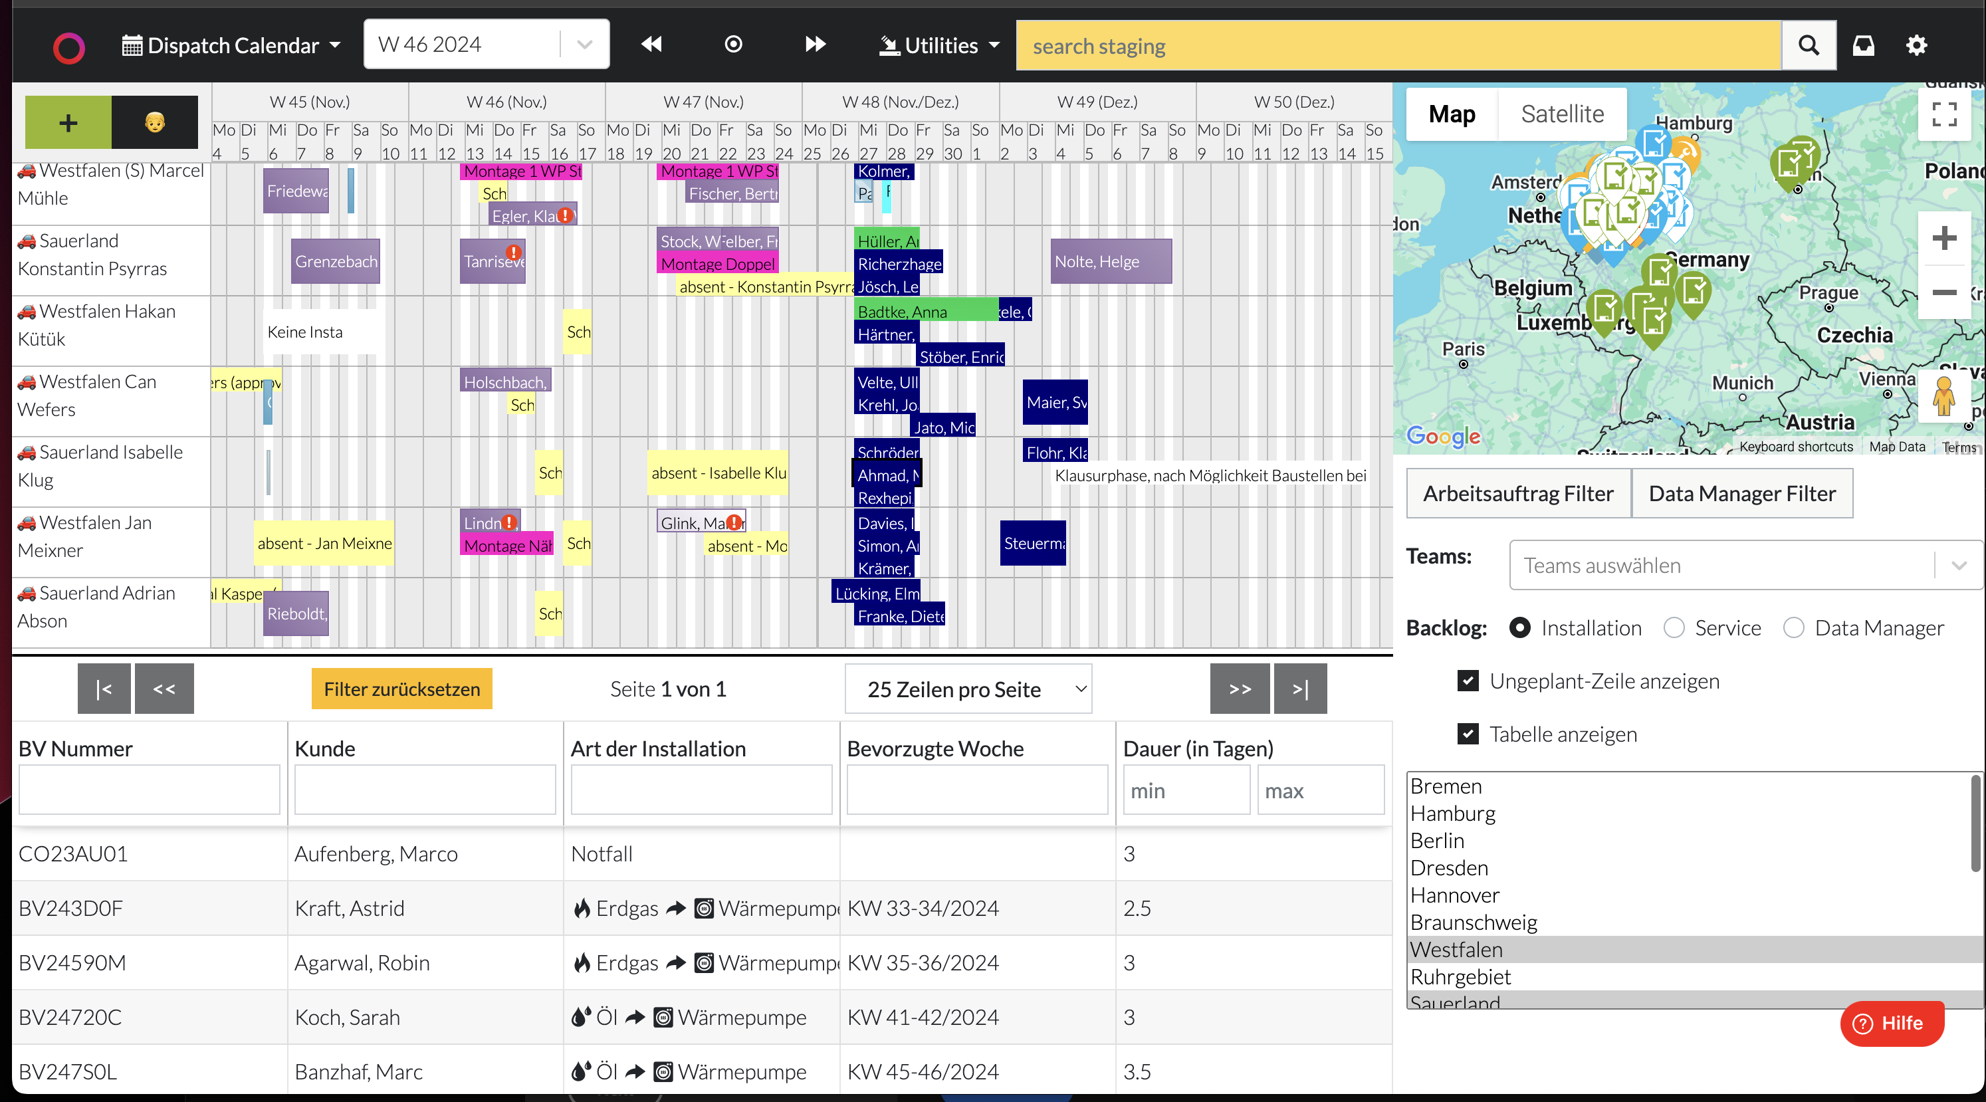The image size is (1986, 1102).
Task: Click the warning icon on Glink, Ma event
Action: [734, 522]
